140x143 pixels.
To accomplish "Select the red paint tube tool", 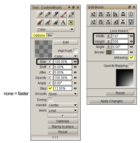I will [63, 14].
